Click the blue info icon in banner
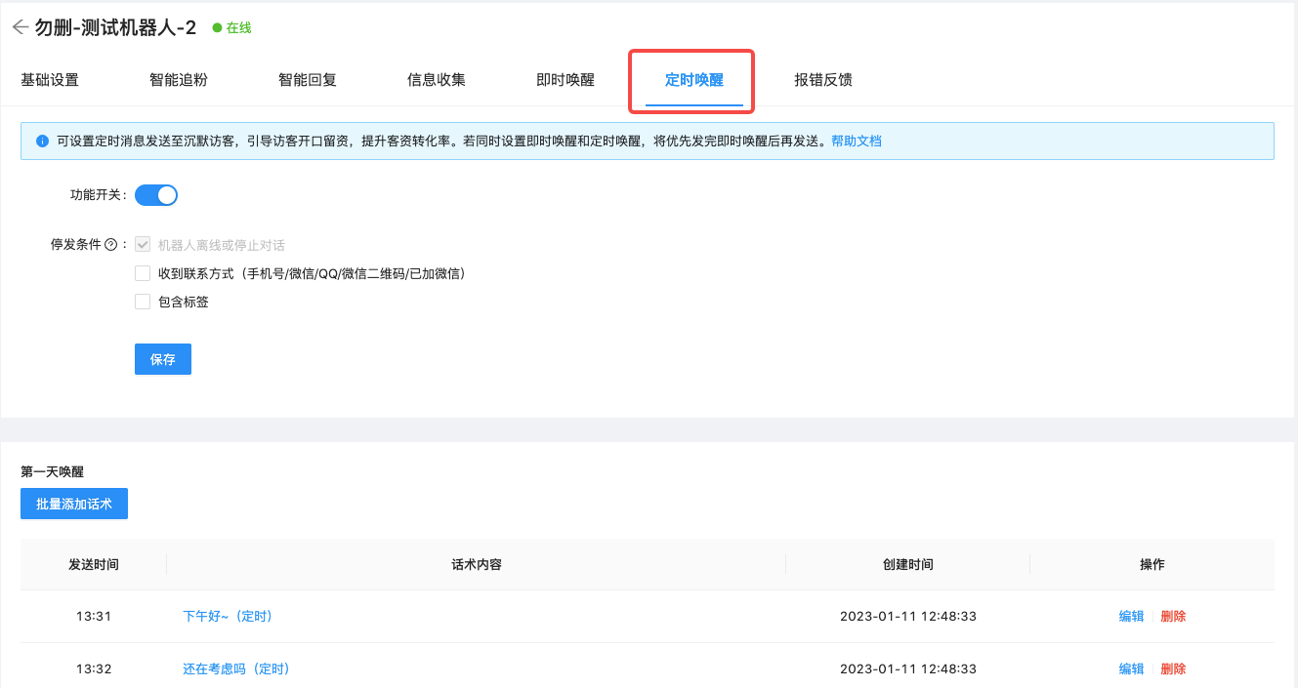This screenshot has width=1298, height=688. tap(42, 142)
